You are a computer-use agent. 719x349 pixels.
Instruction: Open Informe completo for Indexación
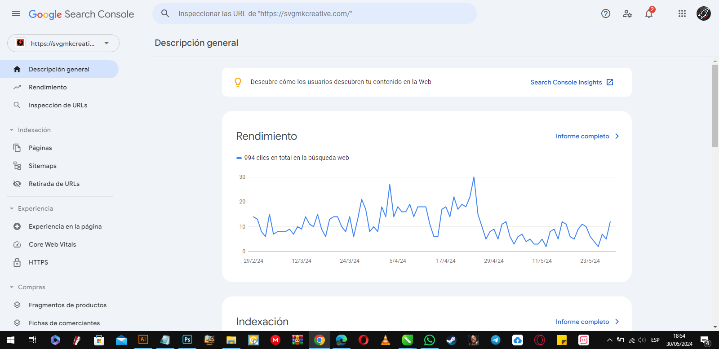pos(582,322)
